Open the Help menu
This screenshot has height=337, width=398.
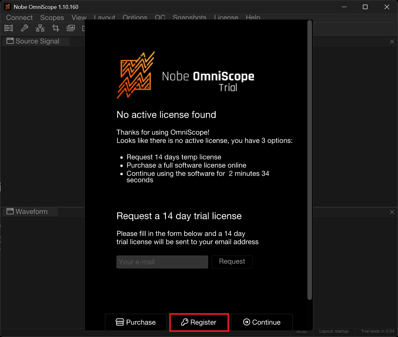(253, 18)
